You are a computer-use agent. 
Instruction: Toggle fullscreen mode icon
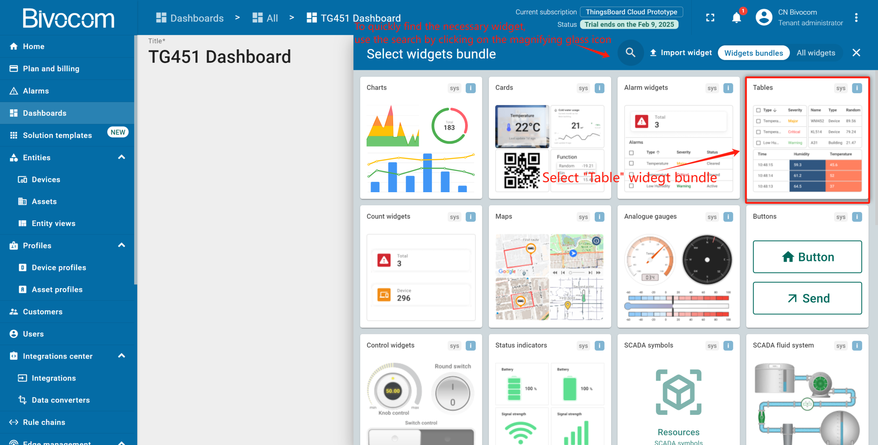tap(710, 17)
